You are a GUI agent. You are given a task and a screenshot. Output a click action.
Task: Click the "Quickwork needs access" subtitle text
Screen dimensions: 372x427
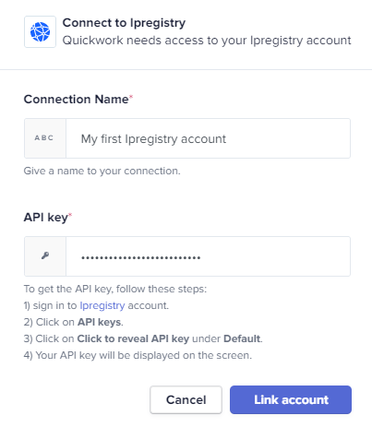point(207,41)
